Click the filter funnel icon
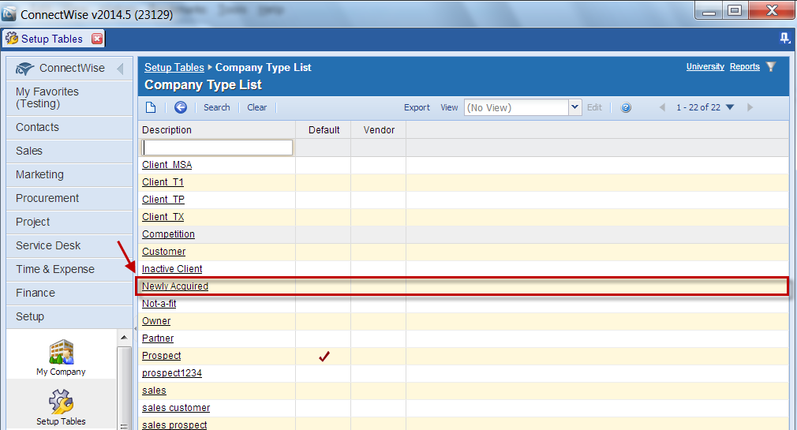The height and width of the screenshot is (430, 797). click(x=771, y=66)
